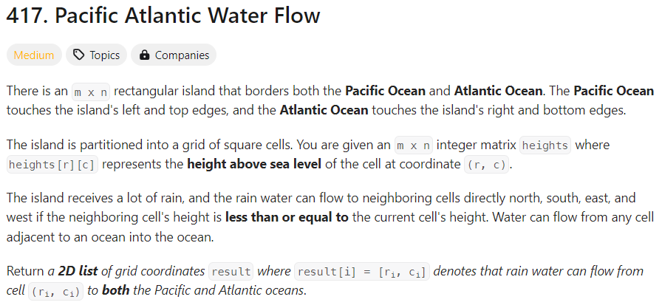
Task: Click the bold italic word 'both' in last line
Action: coord(116,290)
